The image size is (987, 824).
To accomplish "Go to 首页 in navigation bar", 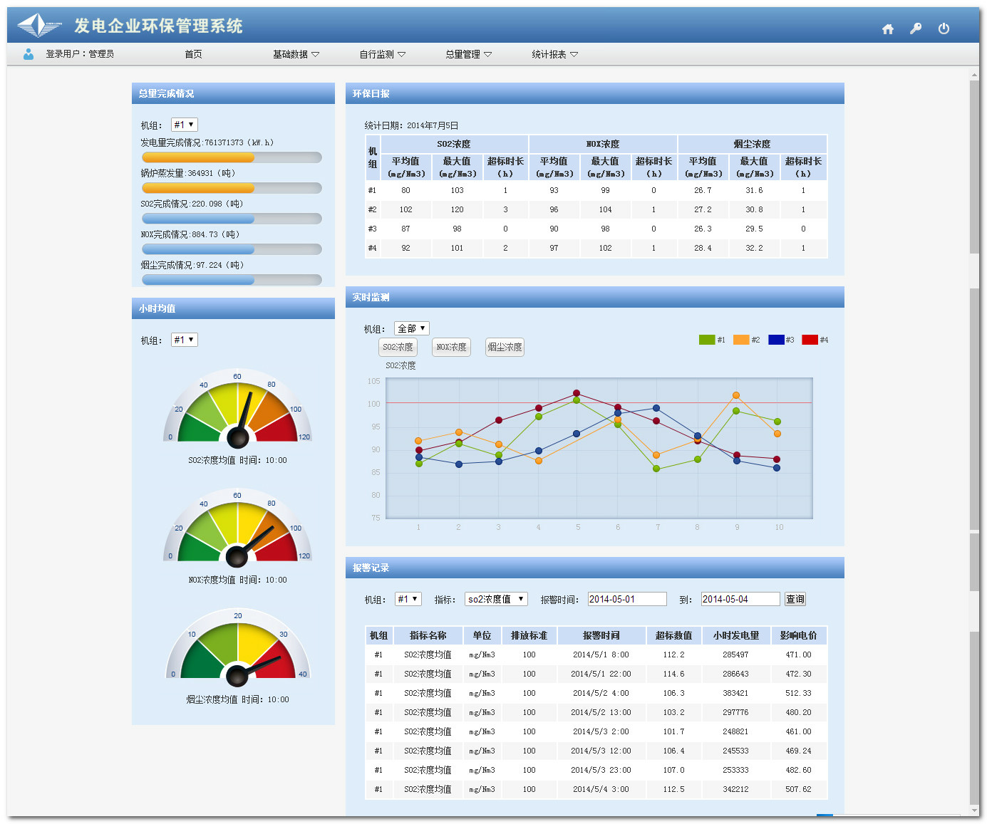I will (x=193, y=54).
